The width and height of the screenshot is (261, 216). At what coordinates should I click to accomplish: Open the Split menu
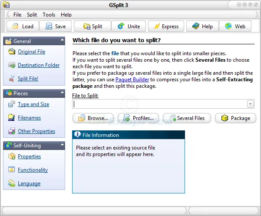(x=32, y=15)
